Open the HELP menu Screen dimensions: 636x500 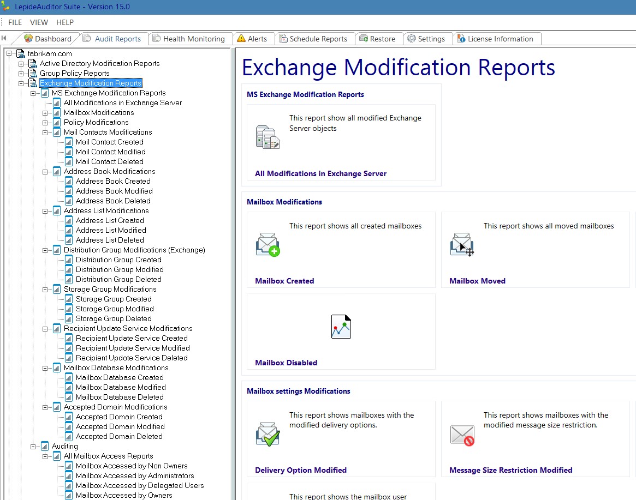coord(65,22)
